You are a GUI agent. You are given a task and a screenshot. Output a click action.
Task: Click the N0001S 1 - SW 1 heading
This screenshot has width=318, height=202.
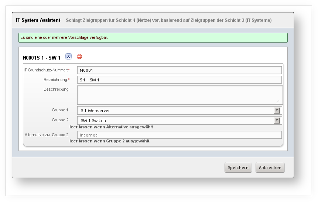coord(42,58)
